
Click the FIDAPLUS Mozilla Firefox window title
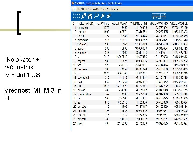(x=98, y=3)
